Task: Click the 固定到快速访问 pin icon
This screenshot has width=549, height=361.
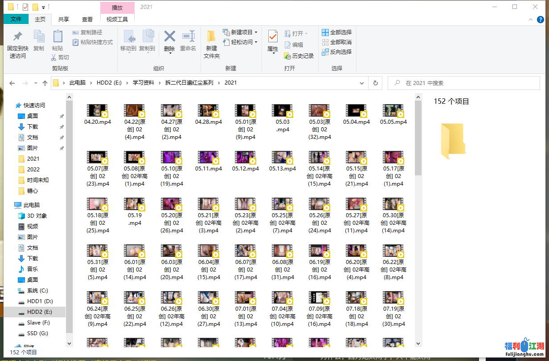Action: [18, 37]
